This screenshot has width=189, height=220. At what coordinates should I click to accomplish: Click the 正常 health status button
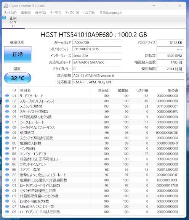pos(18,54)
